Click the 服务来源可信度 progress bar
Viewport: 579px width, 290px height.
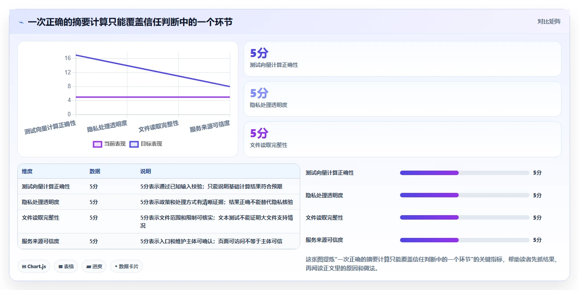pos(465,240)
